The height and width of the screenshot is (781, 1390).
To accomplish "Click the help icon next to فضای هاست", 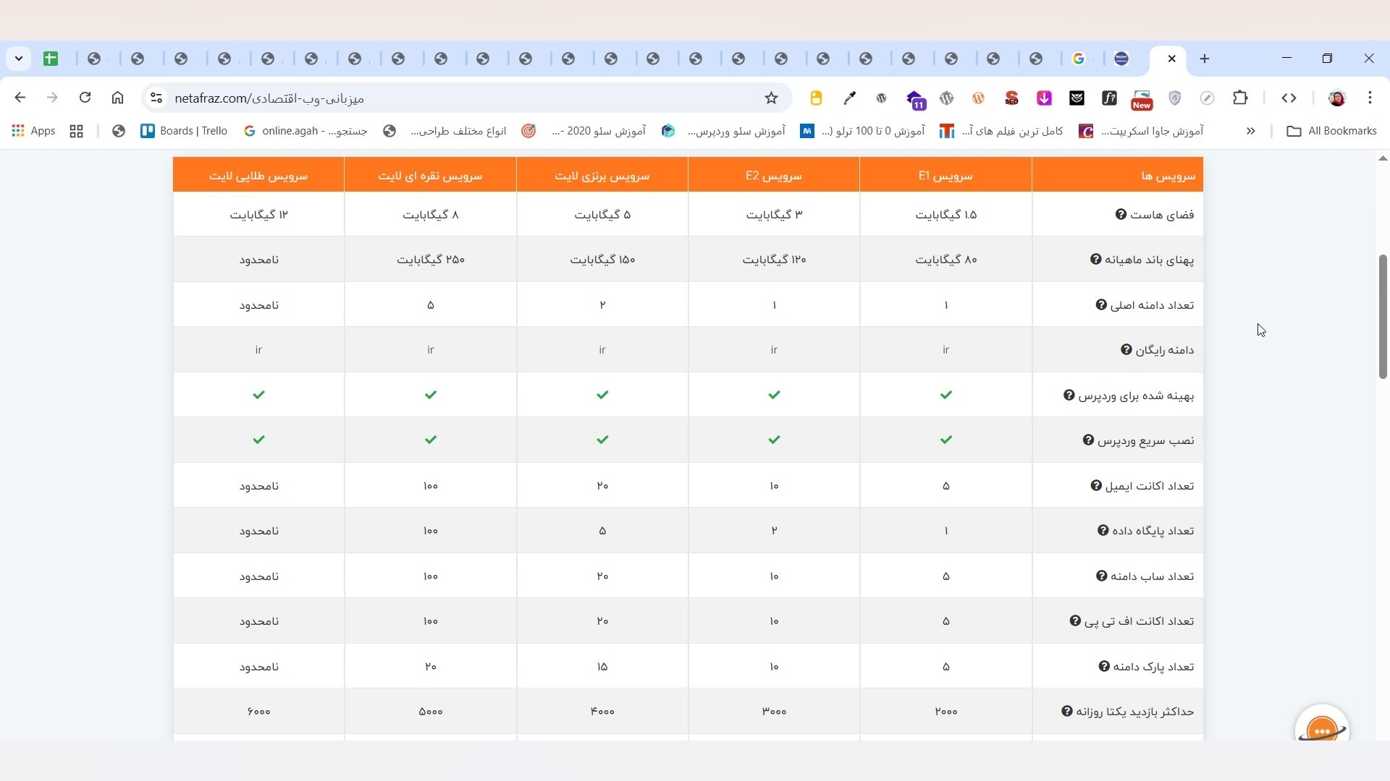I will (x=1121, y=215).
